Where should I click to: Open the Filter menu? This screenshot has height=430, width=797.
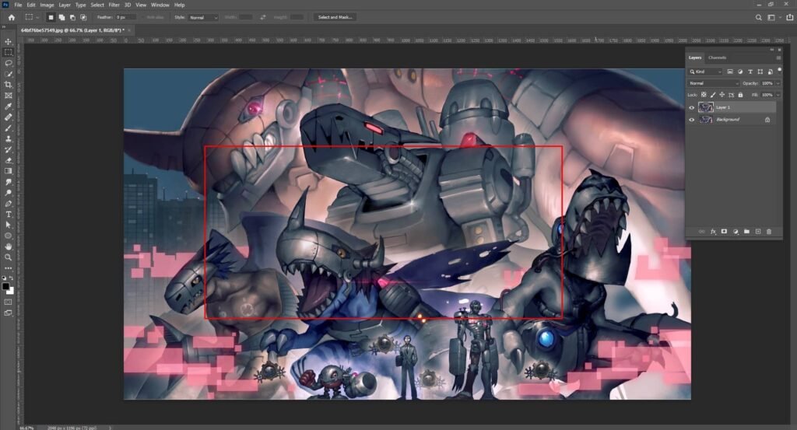point(114,5)
